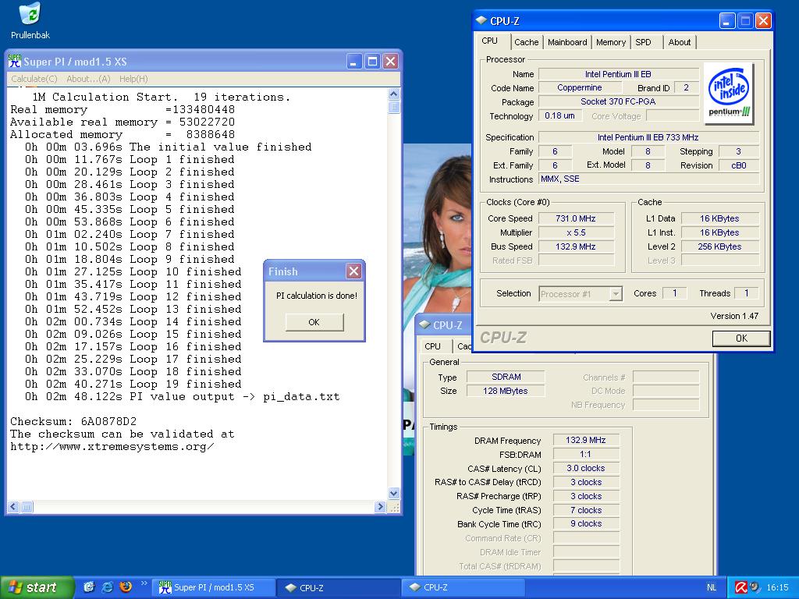Launch Internet Explorer from quick launch
This screenshot has height=599, width=799.
click(108, 587)
